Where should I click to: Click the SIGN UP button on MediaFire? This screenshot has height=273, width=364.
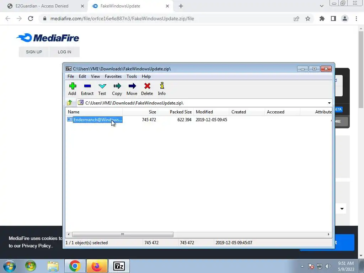(x=34, y=52)
